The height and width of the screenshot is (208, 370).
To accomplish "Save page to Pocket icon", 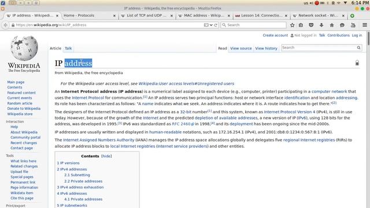I will click(311, 25).
